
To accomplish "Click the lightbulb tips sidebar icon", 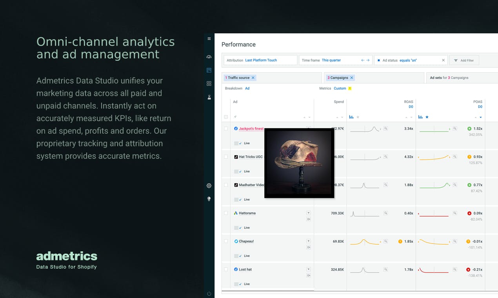I will tap(209, 199).
